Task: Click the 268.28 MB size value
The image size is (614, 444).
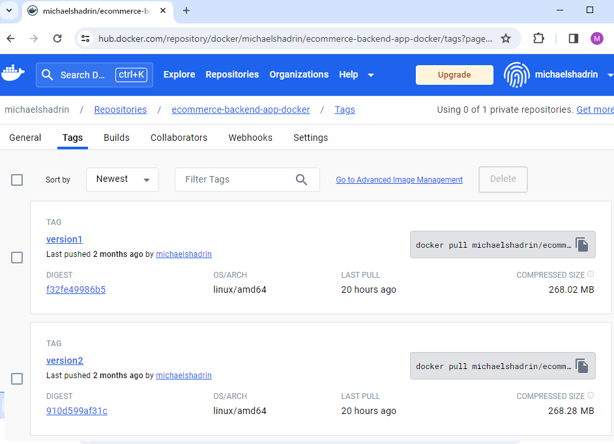Action: pyautogui.click(x=571, y=411)
